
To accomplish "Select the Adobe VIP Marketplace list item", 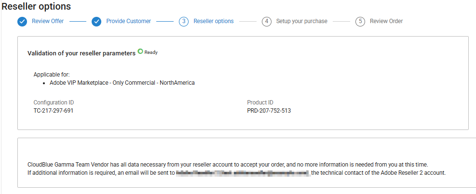I will pyautogui.click(x=122, y=83).
